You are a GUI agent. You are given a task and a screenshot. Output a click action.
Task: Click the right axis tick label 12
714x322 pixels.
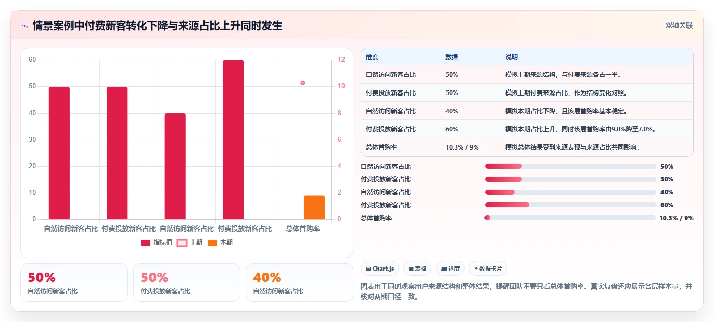(341, 60)
